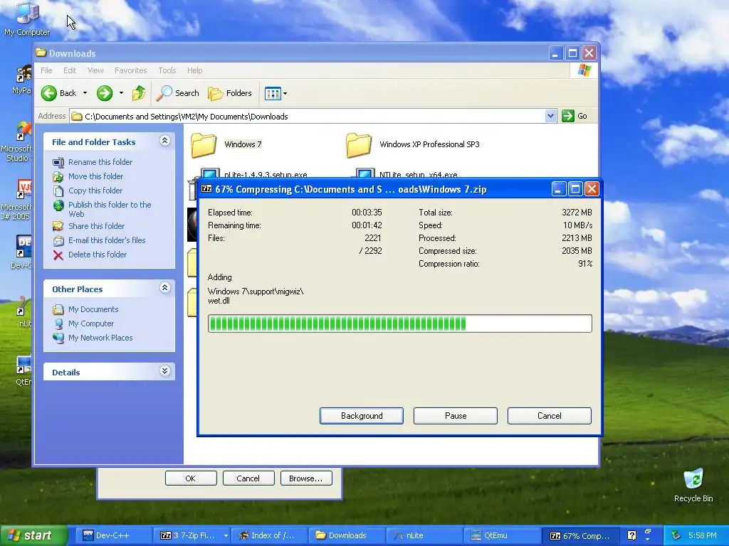This screenshot has height=546, width=729.
Task: Click the 7z icon in compression title bar
Action: 206,189
